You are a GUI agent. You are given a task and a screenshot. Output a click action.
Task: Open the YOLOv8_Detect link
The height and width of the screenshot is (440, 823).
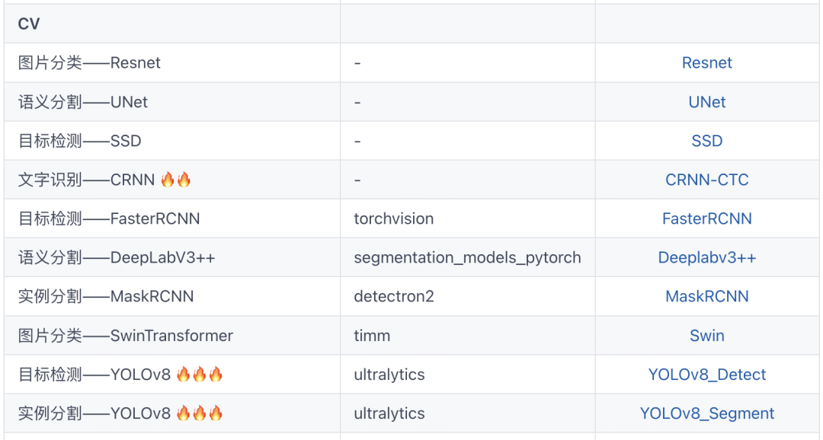click(706, 375)
